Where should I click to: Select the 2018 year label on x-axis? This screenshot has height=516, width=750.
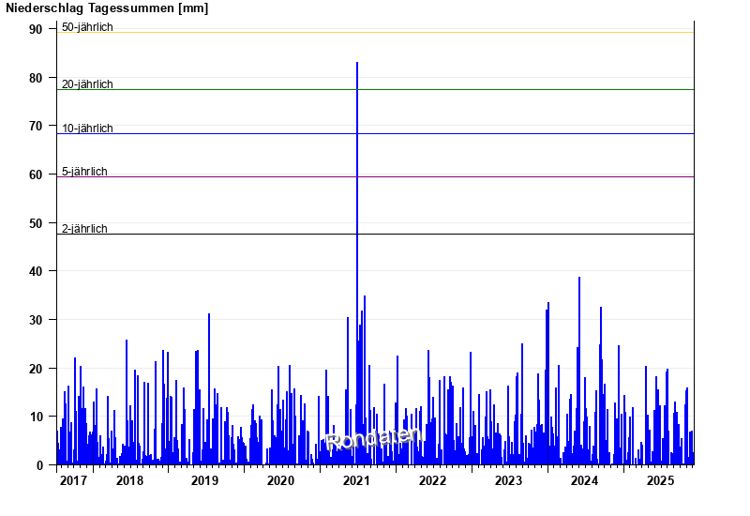(x=129, y=481)
